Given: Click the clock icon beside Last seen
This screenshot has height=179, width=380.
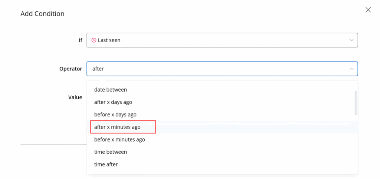Looking at the screenshot, I should [94, 40].
